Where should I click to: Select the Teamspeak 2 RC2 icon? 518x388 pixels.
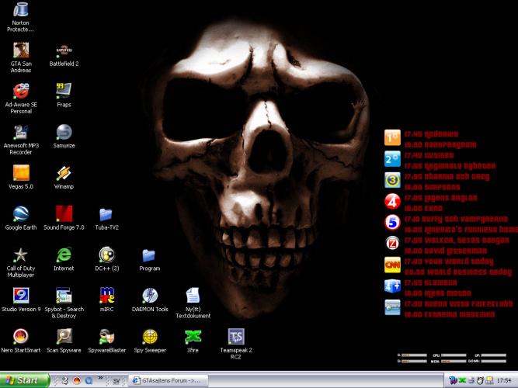(x=236, y=338)
